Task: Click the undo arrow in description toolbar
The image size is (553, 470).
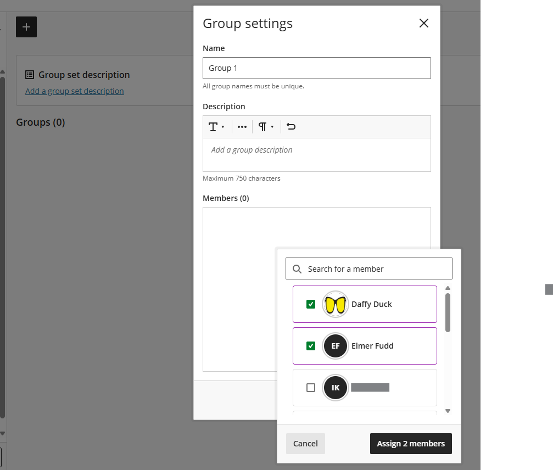Action: click(x=291, y=127)
